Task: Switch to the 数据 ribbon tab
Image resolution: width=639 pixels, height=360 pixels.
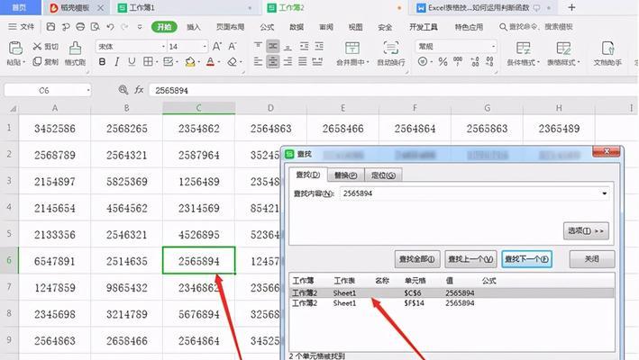Action: click(x=297, y=27)
